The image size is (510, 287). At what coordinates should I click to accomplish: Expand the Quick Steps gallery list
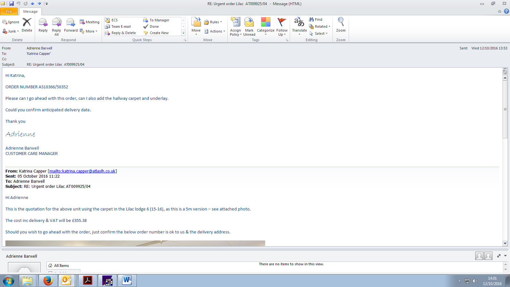coord(183,33)
